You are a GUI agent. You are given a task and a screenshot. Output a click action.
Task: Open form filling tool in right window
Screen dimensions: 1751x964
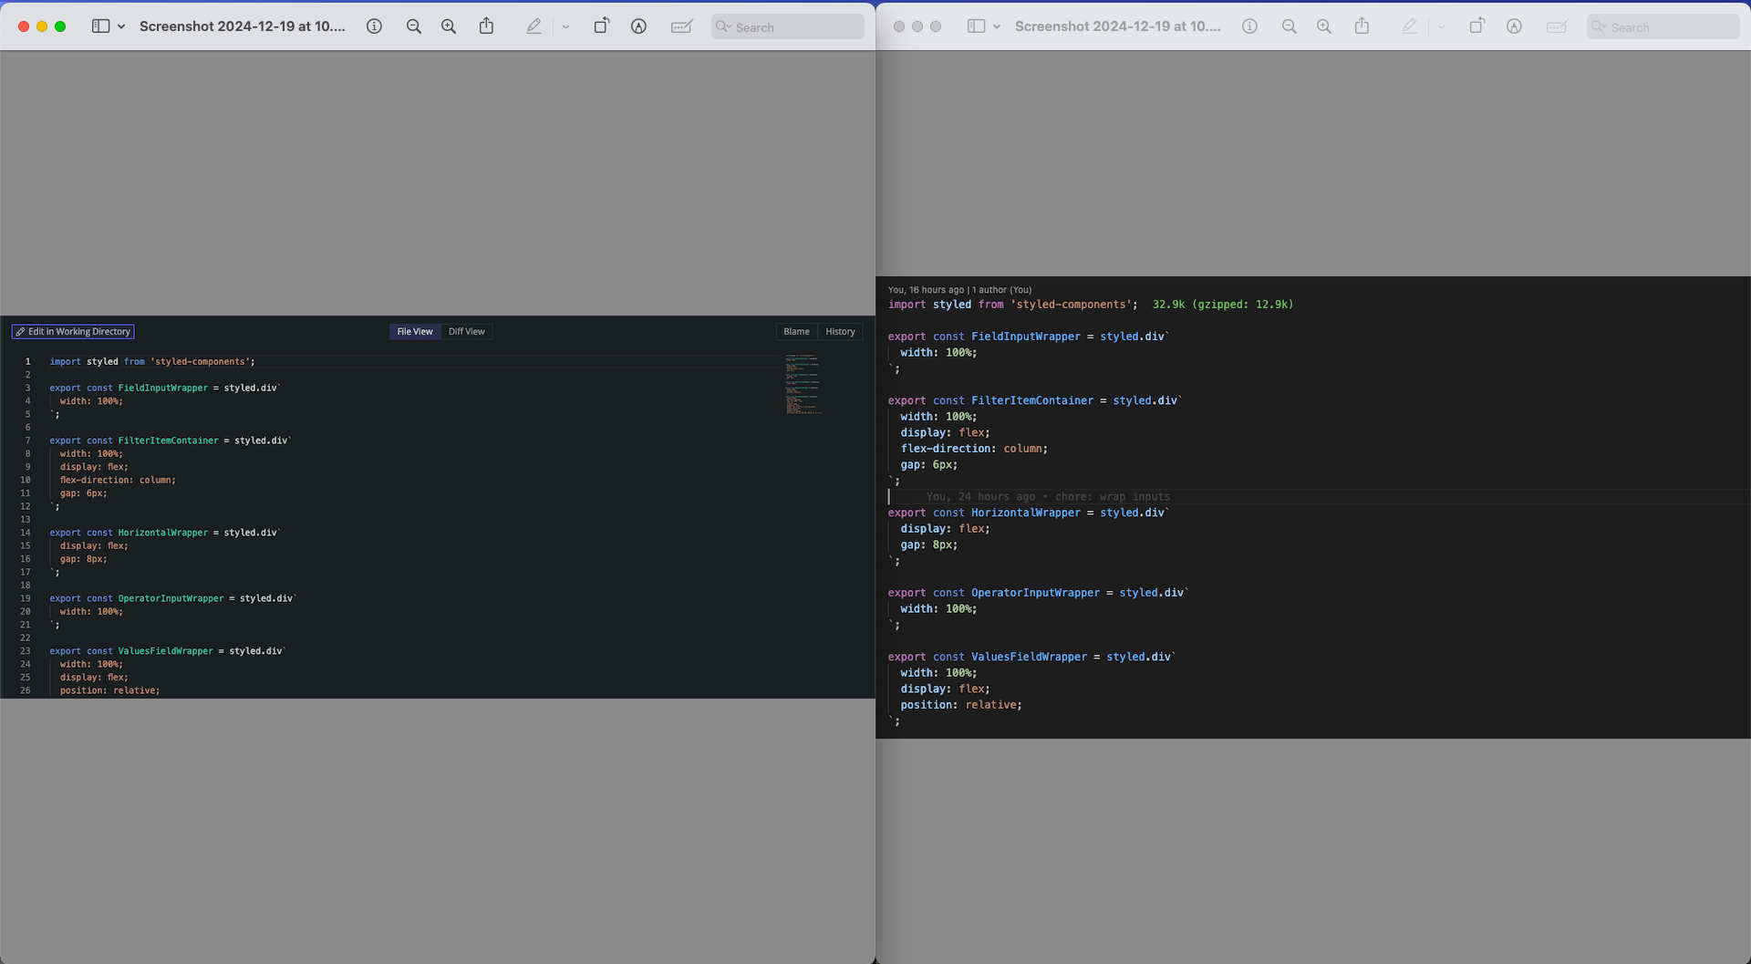[x=1557, y=26]
